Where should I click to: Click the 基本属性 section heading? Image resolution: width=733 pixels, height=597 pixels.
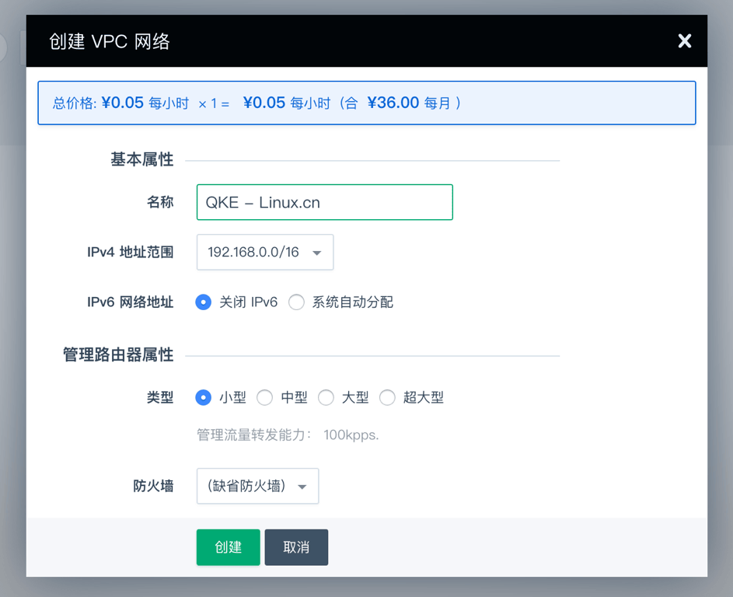141,159
